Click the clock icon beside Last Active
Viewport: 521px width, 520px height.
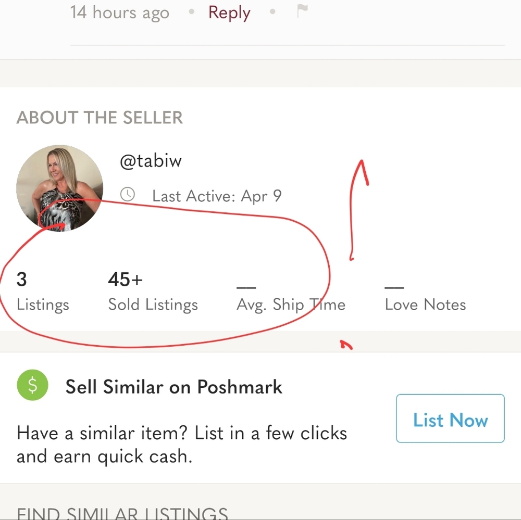point(128,195)
